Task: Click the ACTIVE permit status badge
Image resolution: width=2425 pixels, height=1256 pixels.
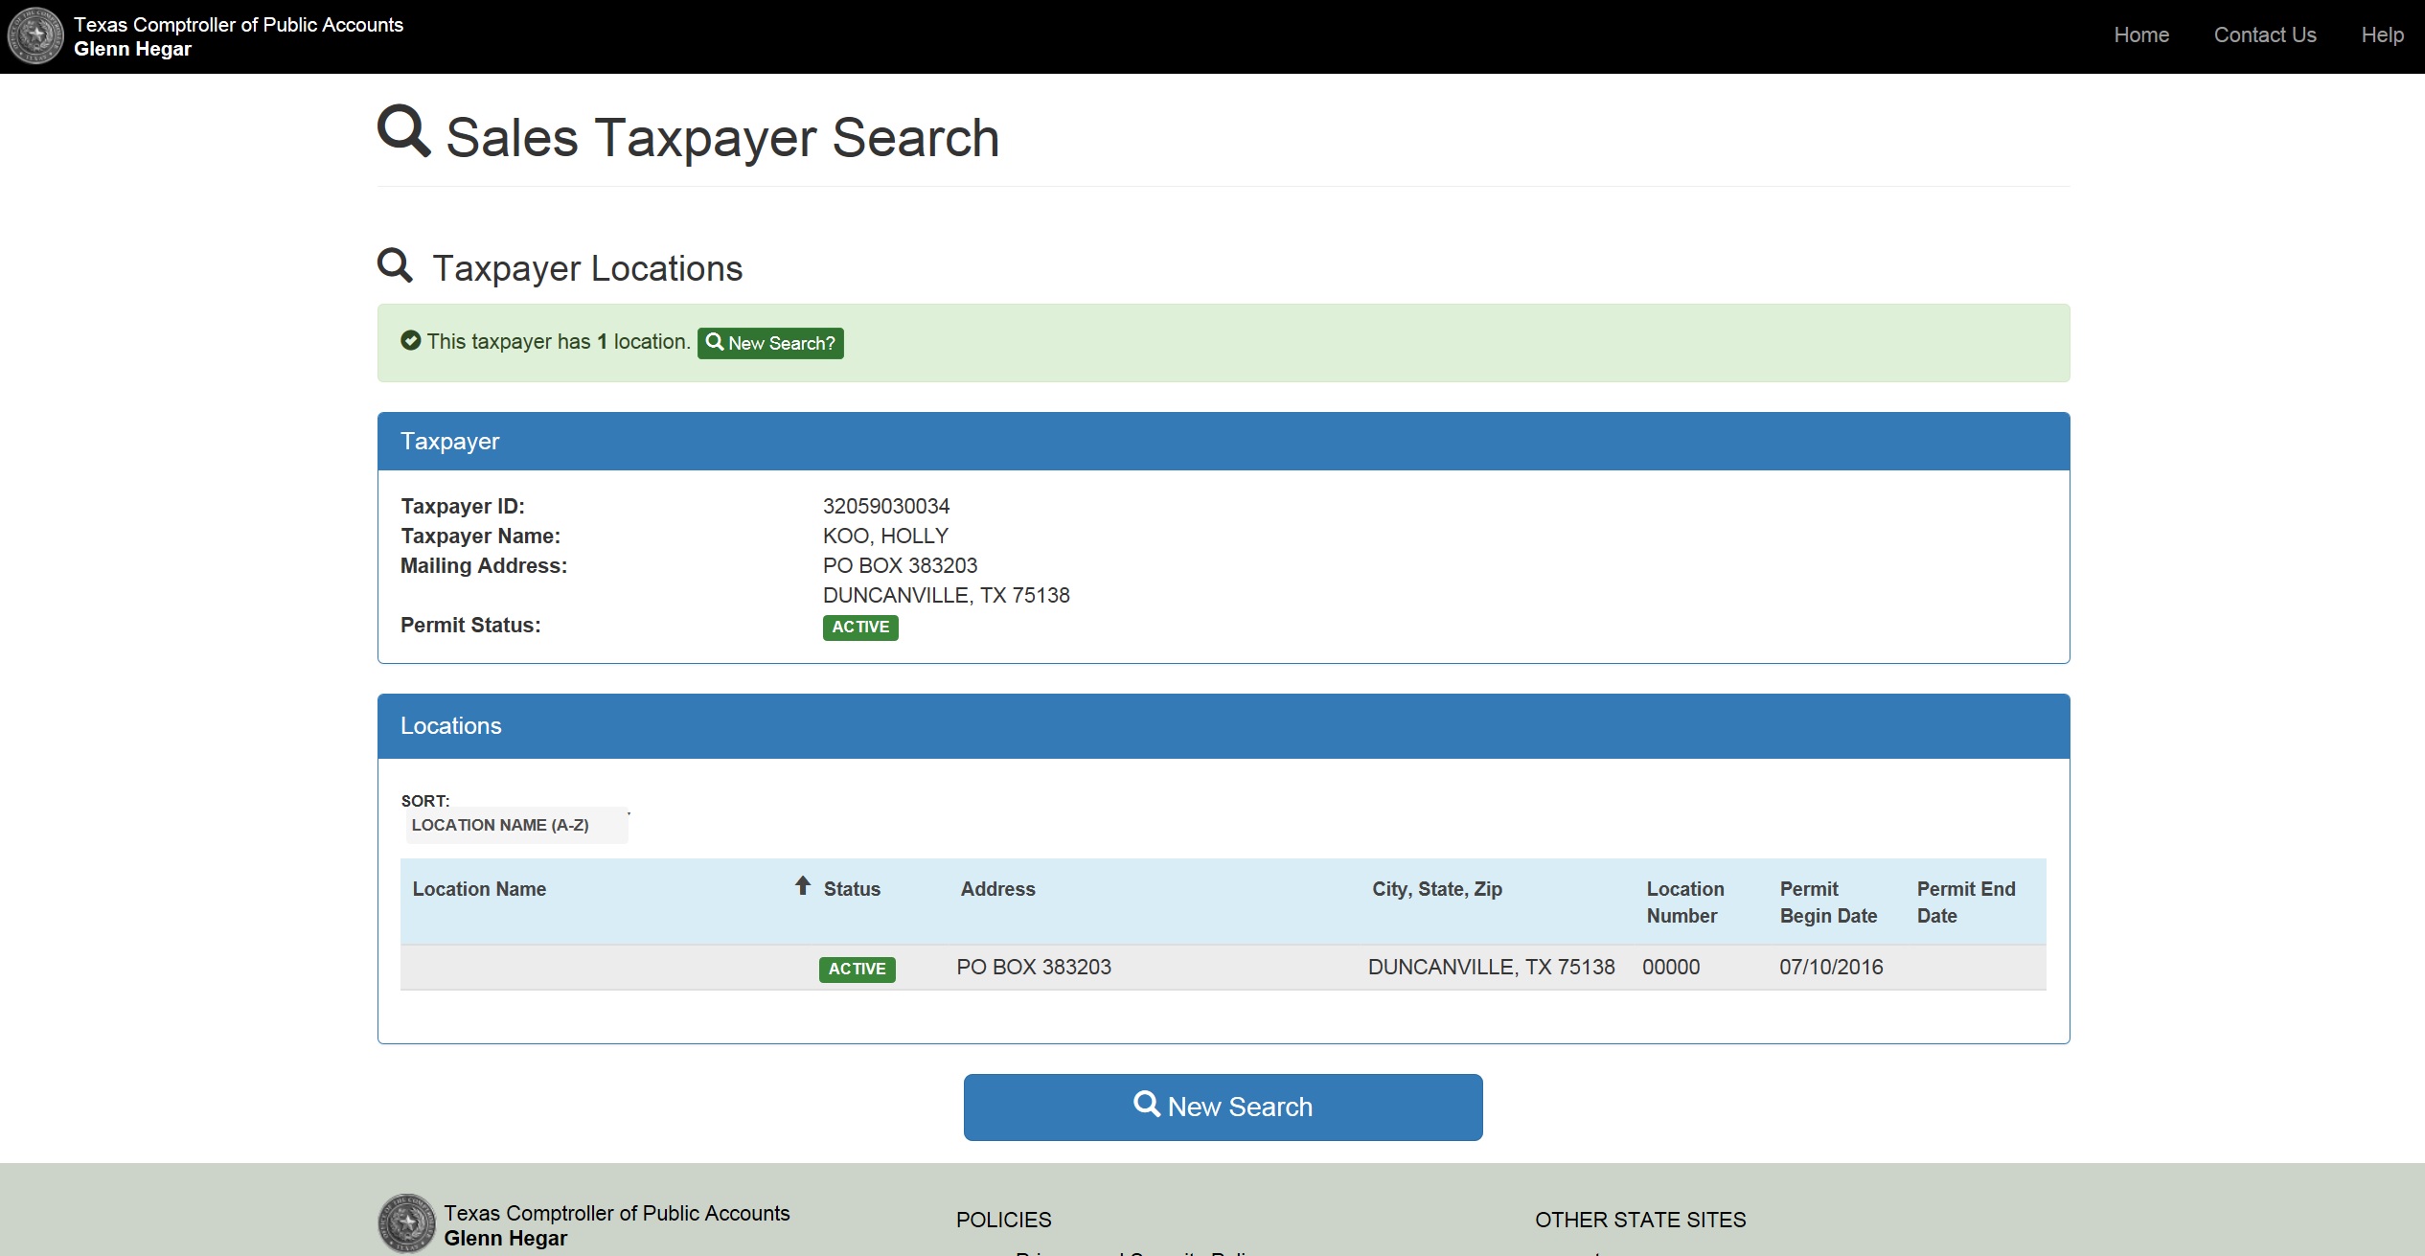Action: tap(859, 628)
